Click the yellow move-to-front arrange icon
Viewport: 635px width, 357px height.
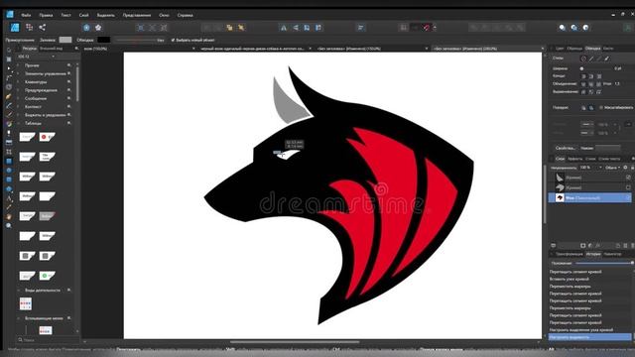coord(229,28)
